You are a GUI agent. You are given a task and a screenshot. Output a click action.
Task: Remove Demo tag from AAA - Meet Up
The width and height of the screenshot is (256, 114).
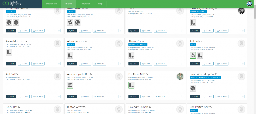click(74, 12)
